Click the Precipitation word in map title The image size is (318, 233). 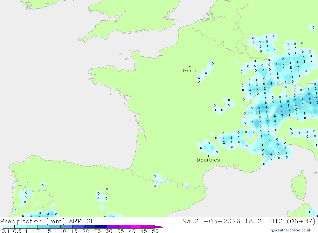21,221
